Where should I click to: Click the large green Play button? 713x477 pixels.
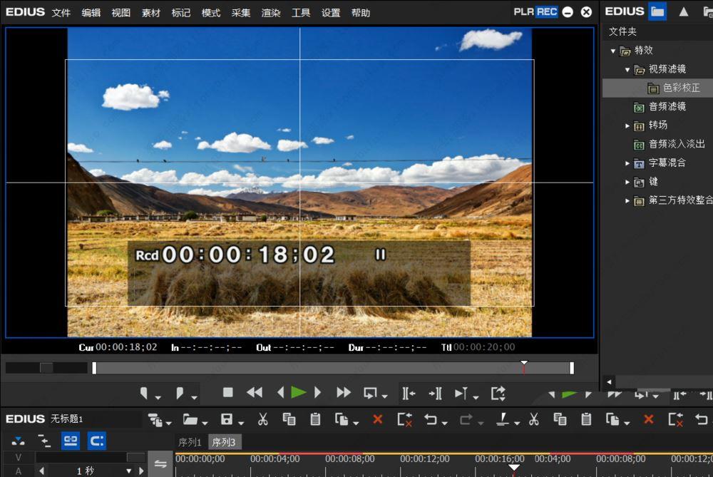click(x=298, y=392)
